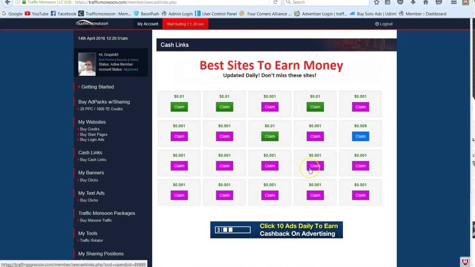The width and height of the screenshot is (475, 267).
Task: Click the Buy Credits sidebar link
Action: coord(90,129)
